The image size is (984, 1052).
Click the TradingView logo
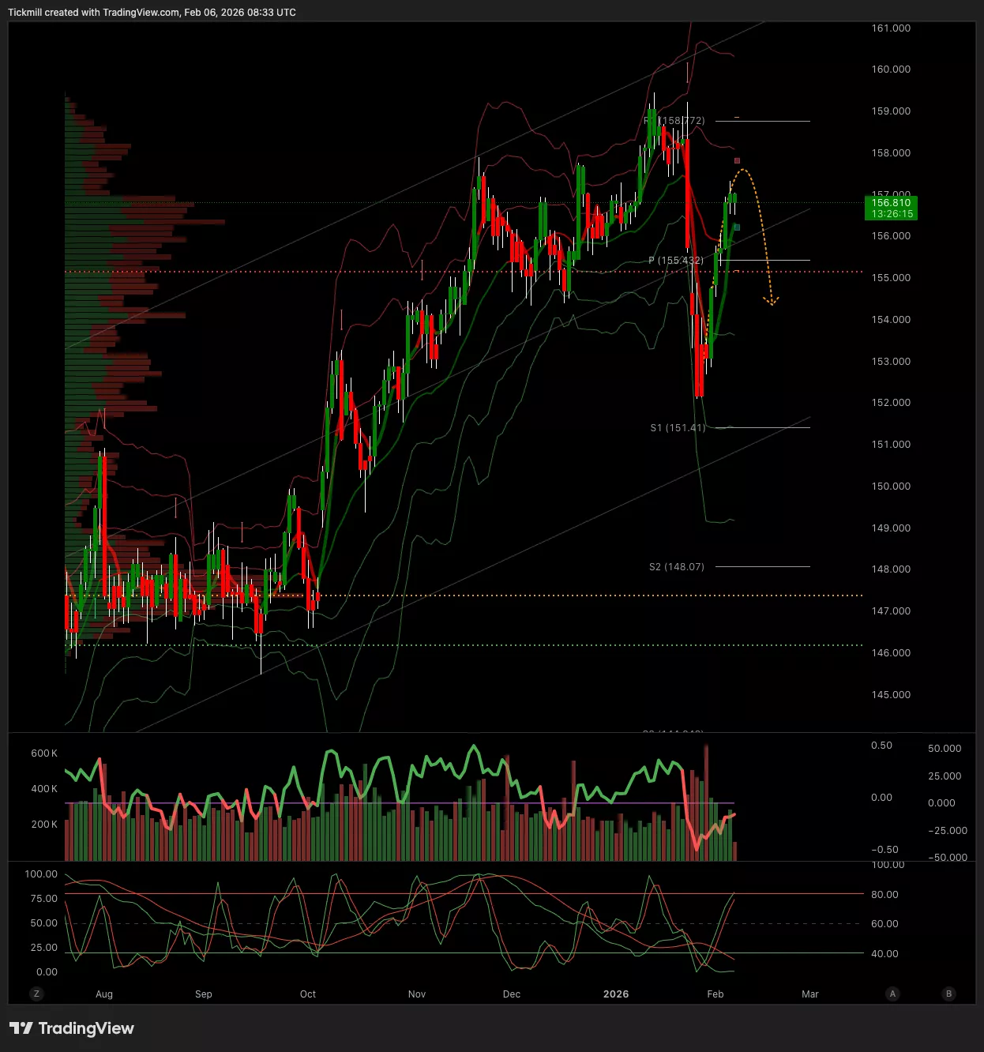click(72, 1028)
